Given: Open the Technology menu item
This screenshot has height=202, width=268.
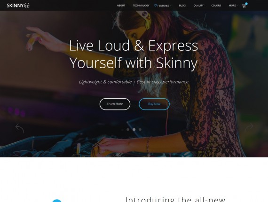Looking at the screenshot, I should coord(141,6).
